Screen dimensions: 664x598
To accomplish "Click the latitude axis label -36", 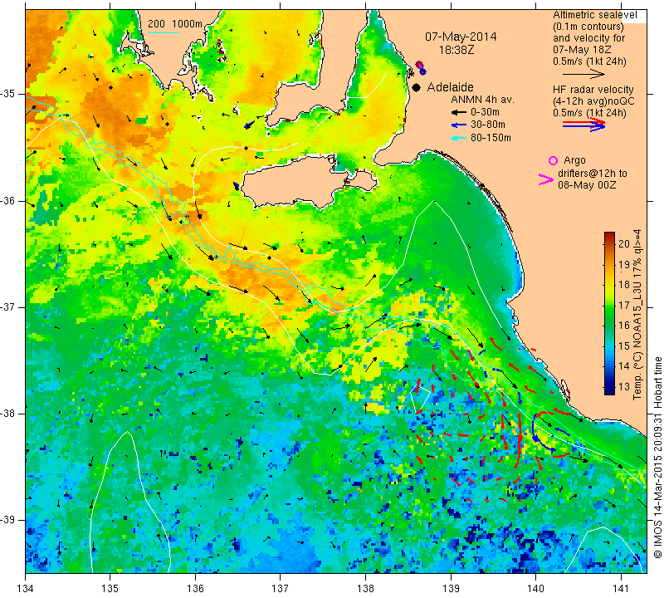I will pyautogui.click(x=9, y=200).
